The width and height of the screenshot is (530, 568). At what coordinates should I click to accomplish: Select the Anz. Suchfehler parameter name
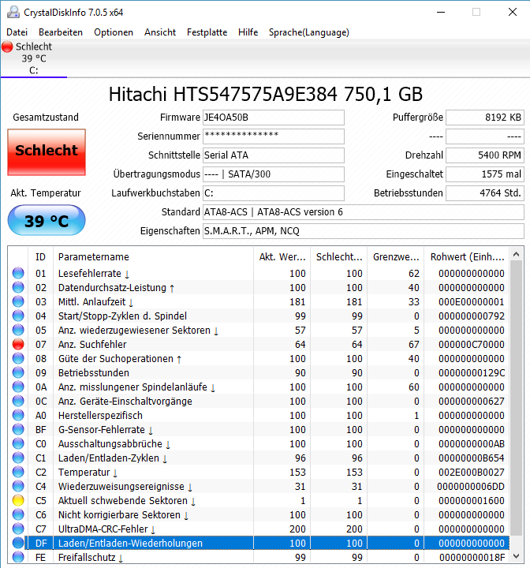(92, 345)
